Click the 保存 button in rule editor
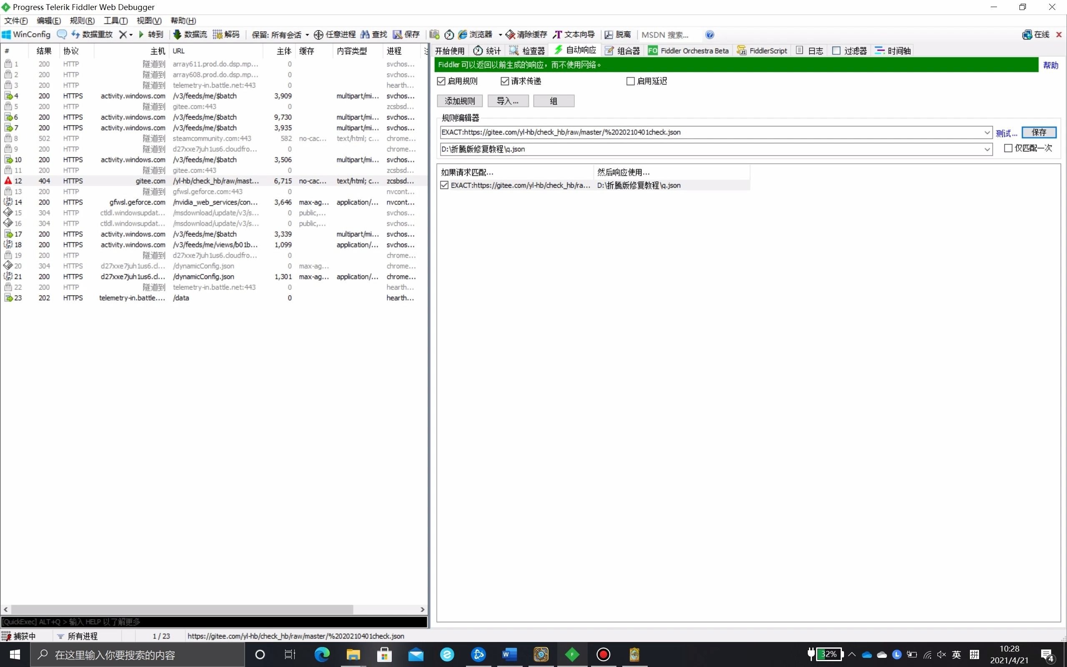The height and width of the screenshot is (667, 1067). coord(1039,132)
